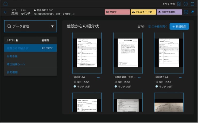
Task: Click the back arrow beside patient name
Action: pos(5,12)
